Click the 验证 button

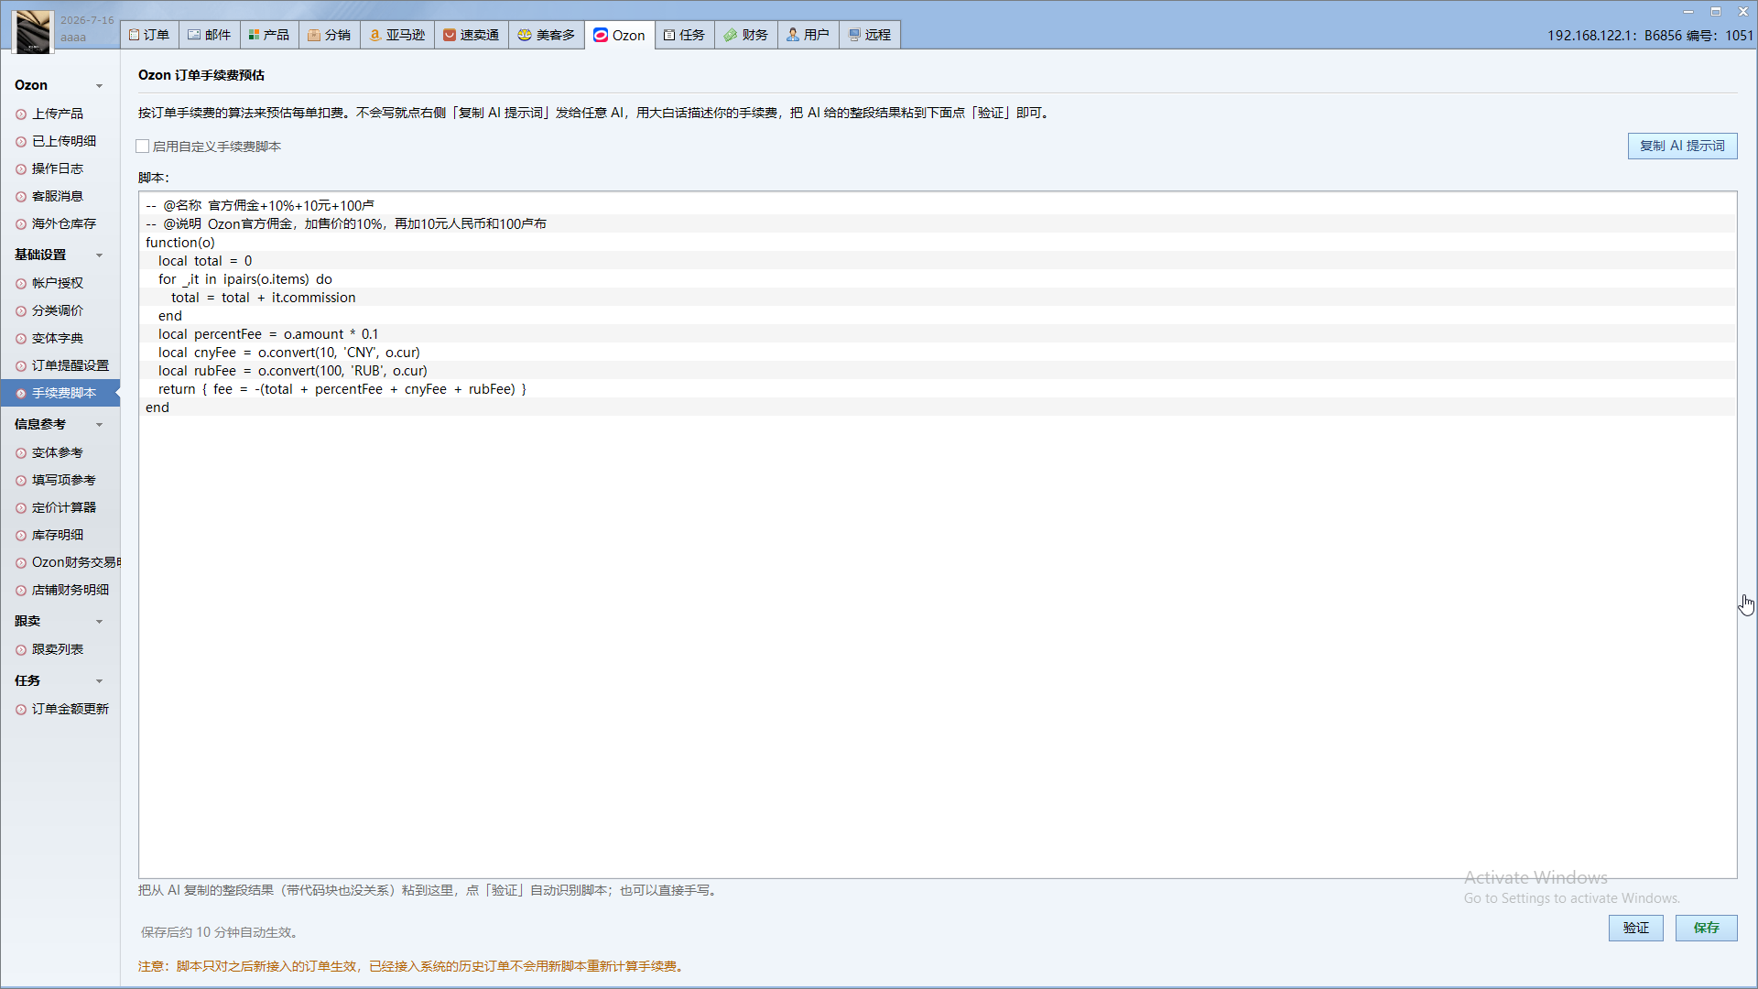click(x=1635, y=928)
